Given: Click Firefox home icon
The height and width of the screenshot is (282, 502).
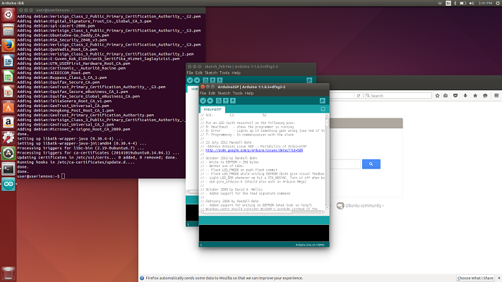Looking at the screenshot, I should coord(475,96).
